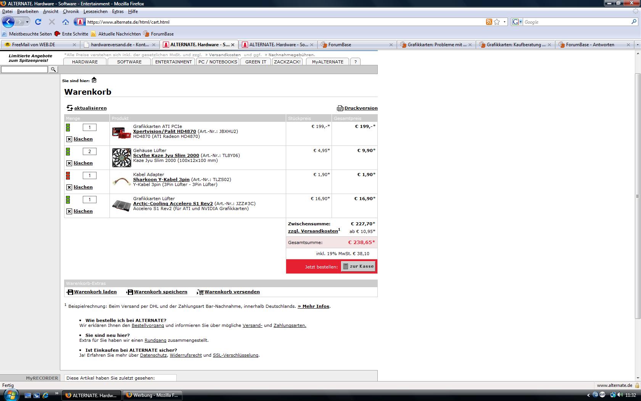641x401 pixels.
Task: Click the Palit HD4870 product thumbnail
Action: click(x=121, y=133)
